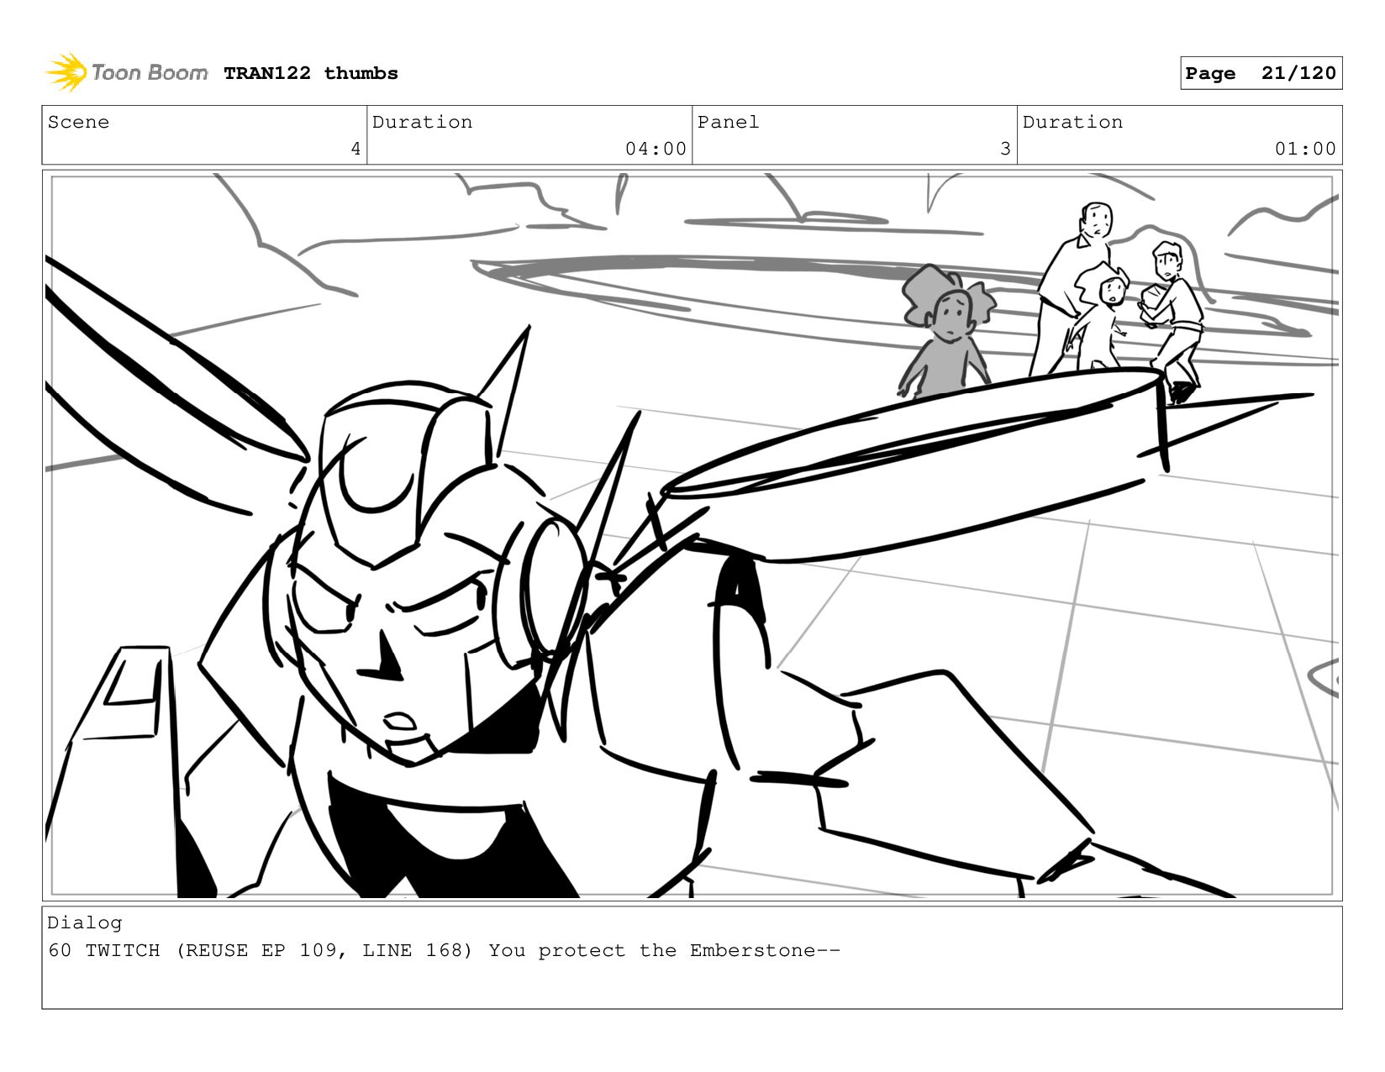Screen dimensions: 1385x1072
Task: Click the 'Page 21/120' box
Action: [x=1261, y=73]
